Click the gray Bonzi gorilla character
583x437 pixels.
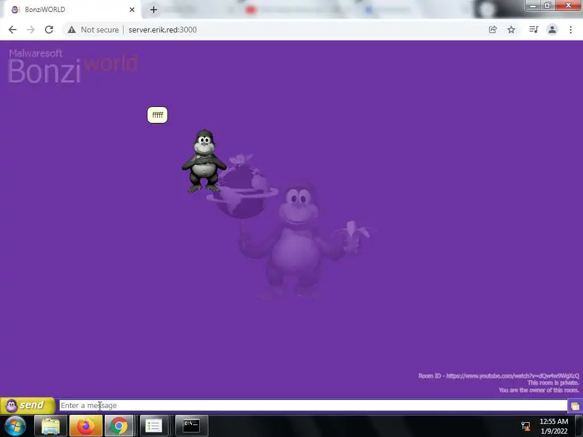(204, 161)
